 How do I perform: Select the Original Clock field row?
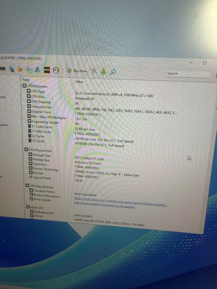[x=39, y=112]
